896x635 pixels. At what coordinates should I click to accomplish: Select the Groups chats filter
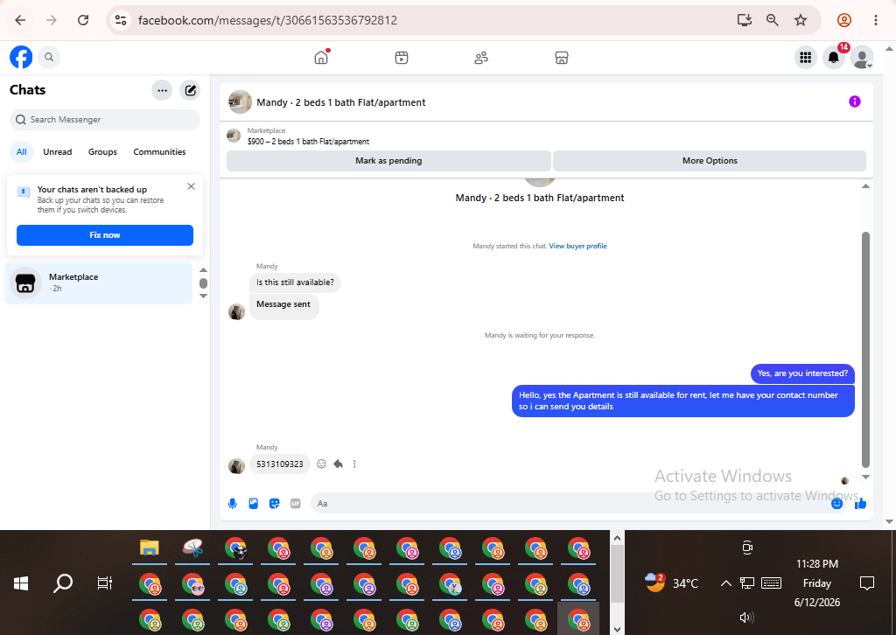click(x=102, y=152)
